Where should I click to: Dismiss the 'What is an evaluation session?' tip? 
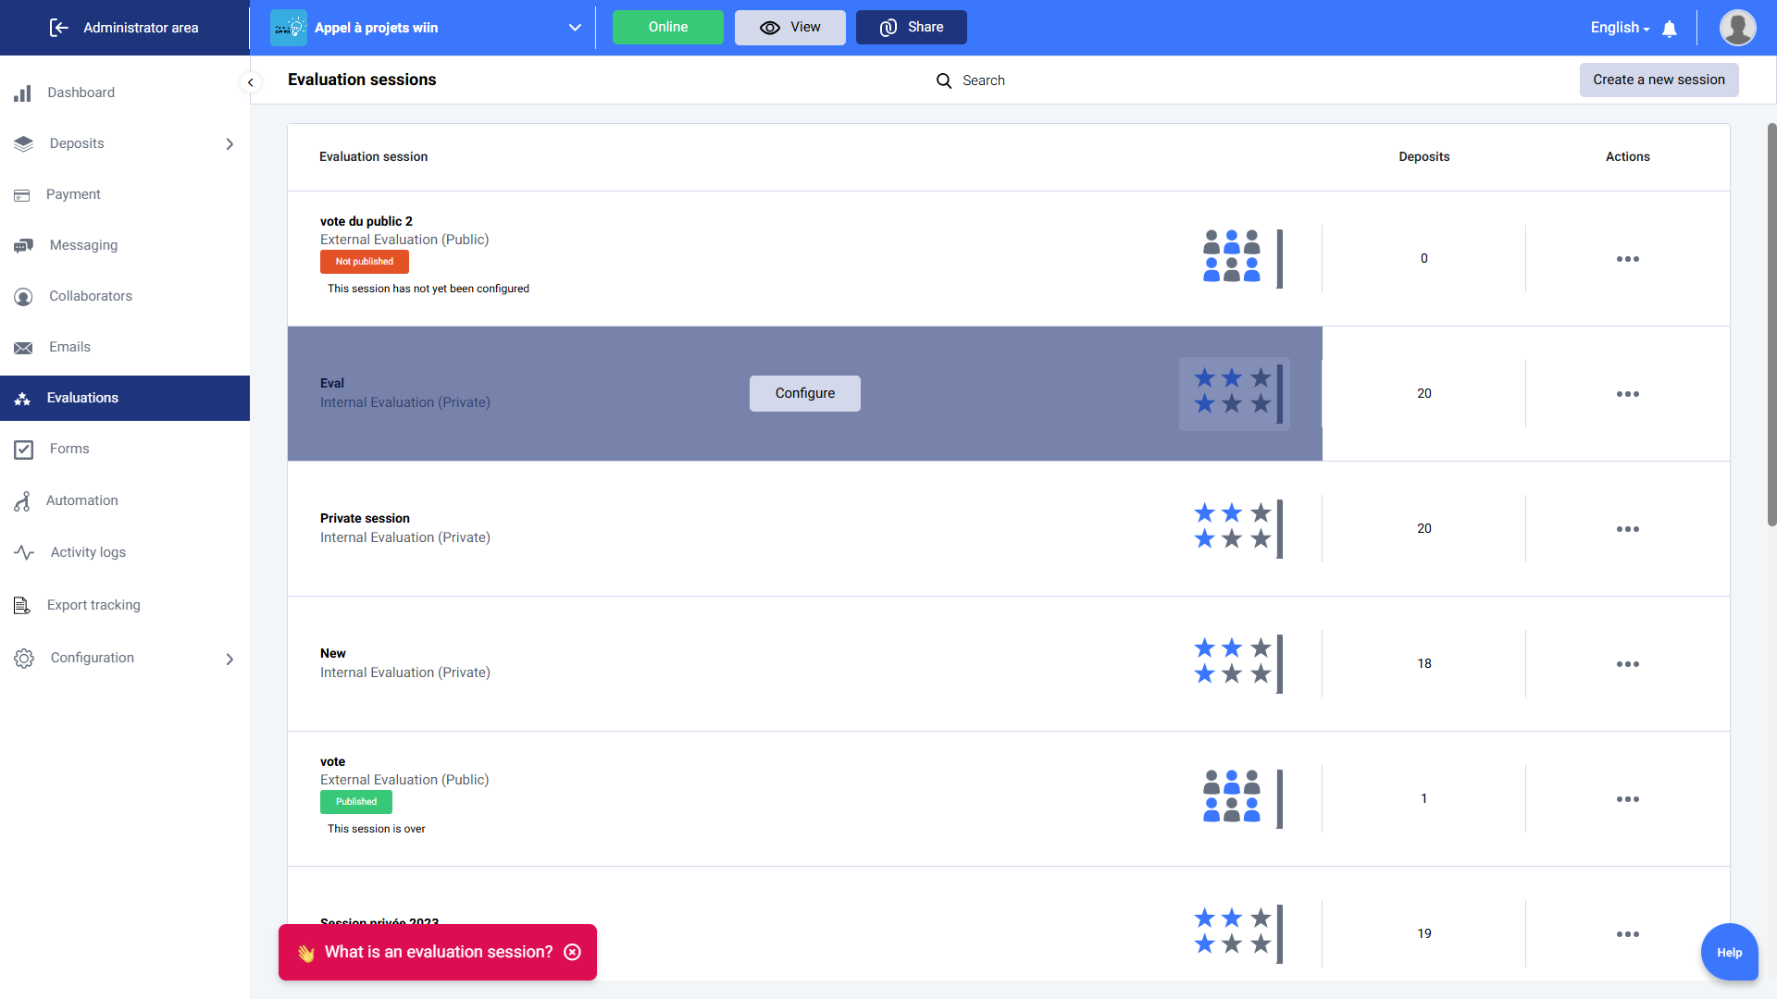pos(573,952)
